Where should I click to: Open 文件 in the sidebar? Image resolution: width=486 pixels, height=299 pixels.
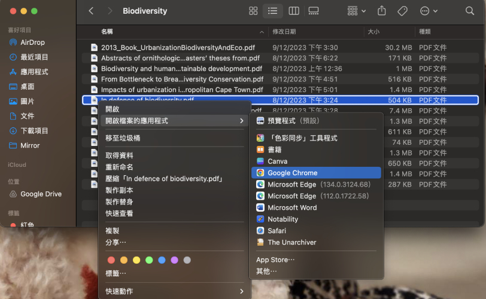pos(22,116)
